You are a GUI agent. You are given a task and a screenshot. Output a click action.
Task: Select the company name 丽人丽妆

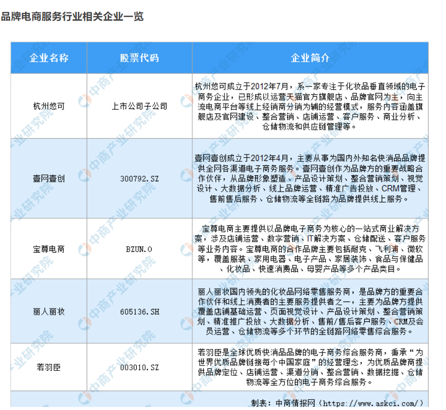[x=49, y=311]
